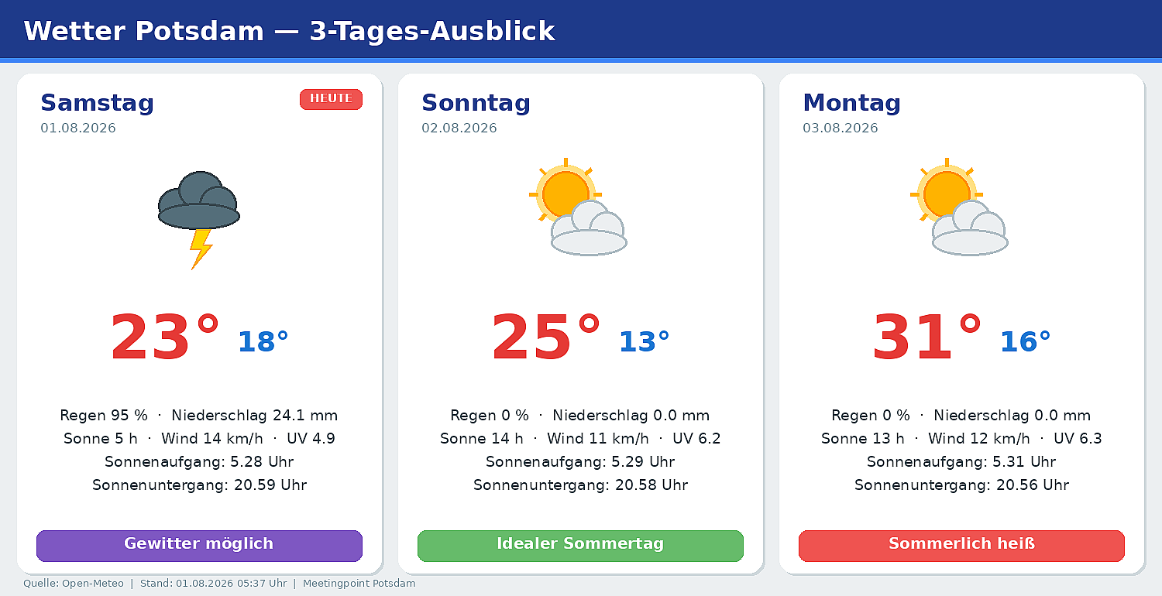Click the Samstag day heading

coord(98,103)
